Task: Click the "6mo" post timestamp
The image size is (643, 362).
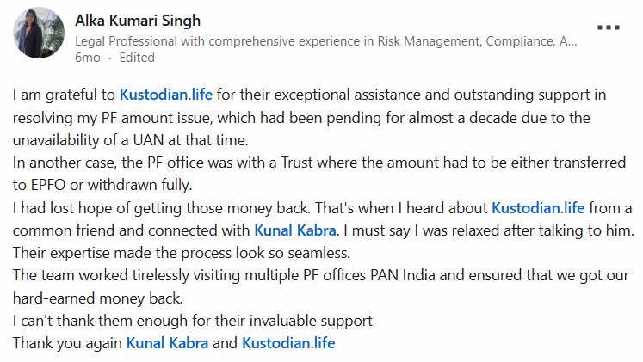Action: [88, 58]
